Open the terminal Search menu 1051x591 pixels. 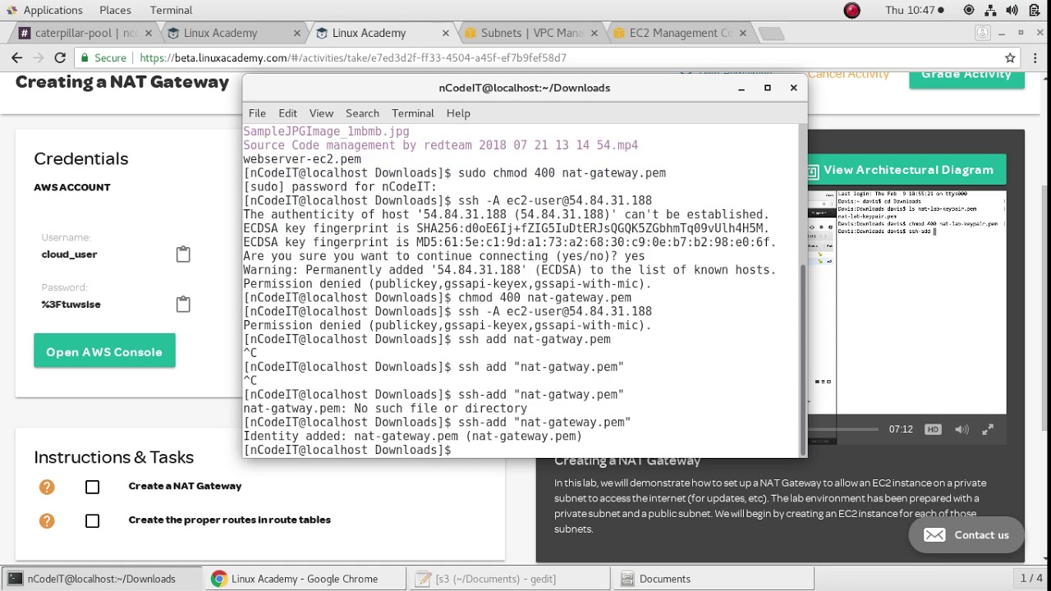(x=362, y=113)
